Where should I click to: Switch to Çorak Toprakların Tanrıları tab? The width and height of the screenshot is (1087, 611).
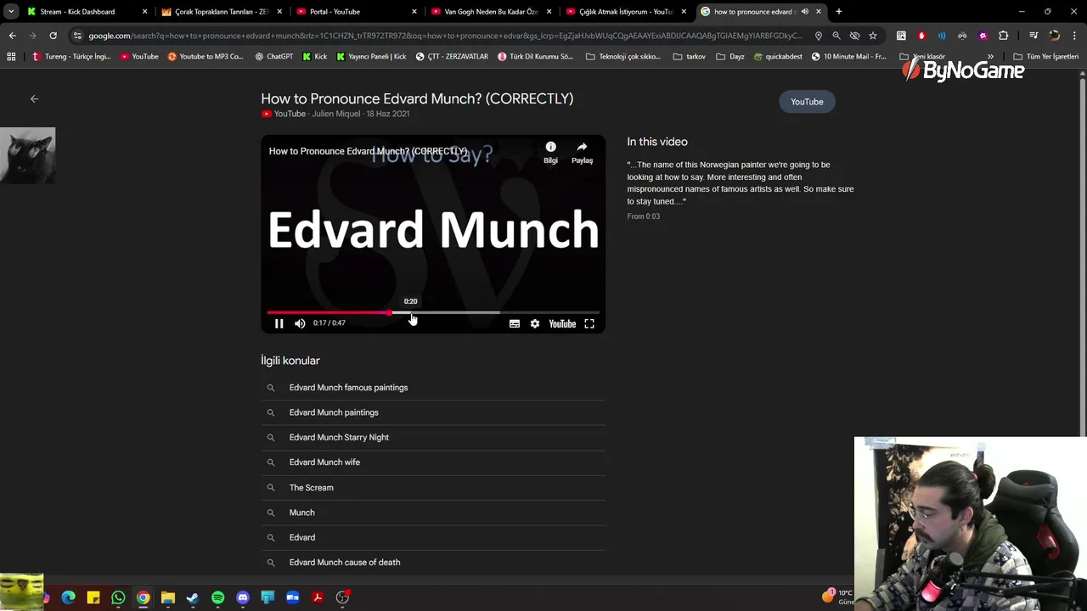point(221,12)
